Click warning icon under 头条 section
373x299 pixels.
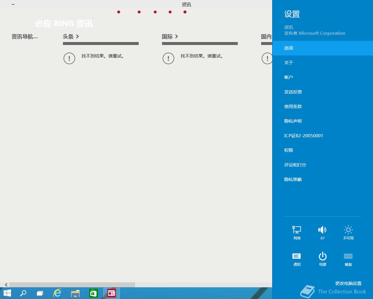point(69,58)
